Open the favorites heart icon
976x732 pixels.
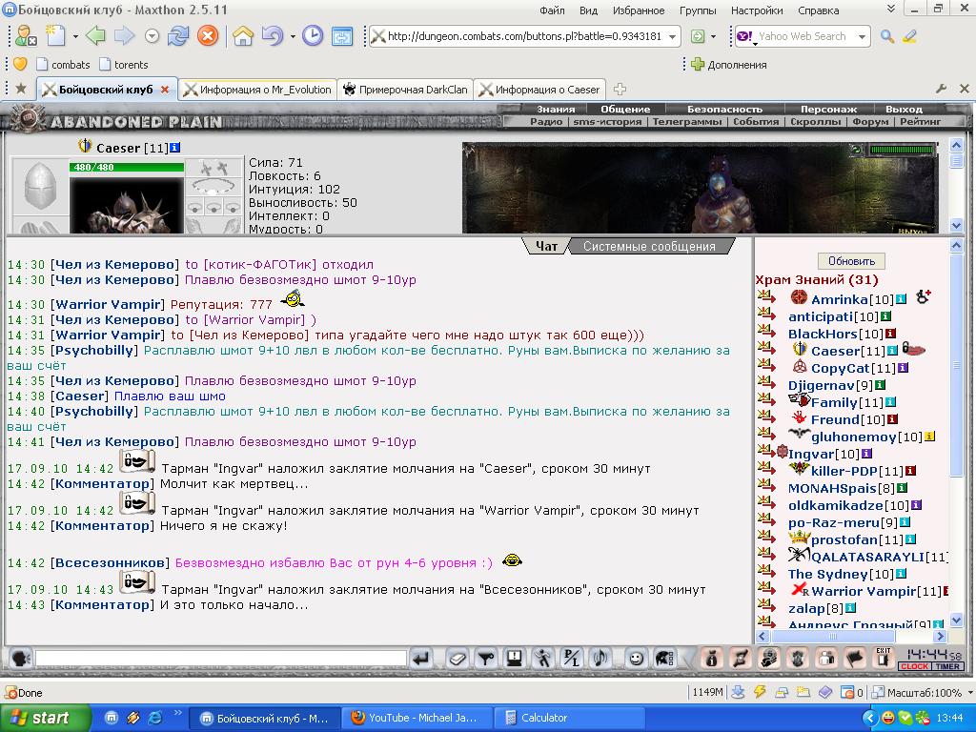click(21, 64)
